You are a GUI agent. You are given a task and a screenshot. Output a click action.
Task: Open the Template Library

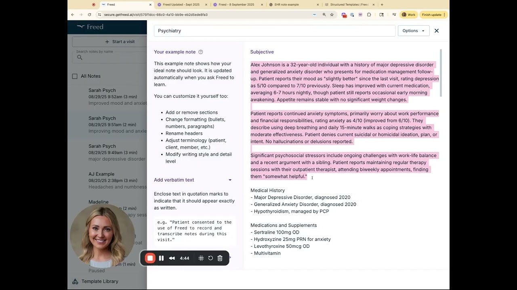pos(100,281)
